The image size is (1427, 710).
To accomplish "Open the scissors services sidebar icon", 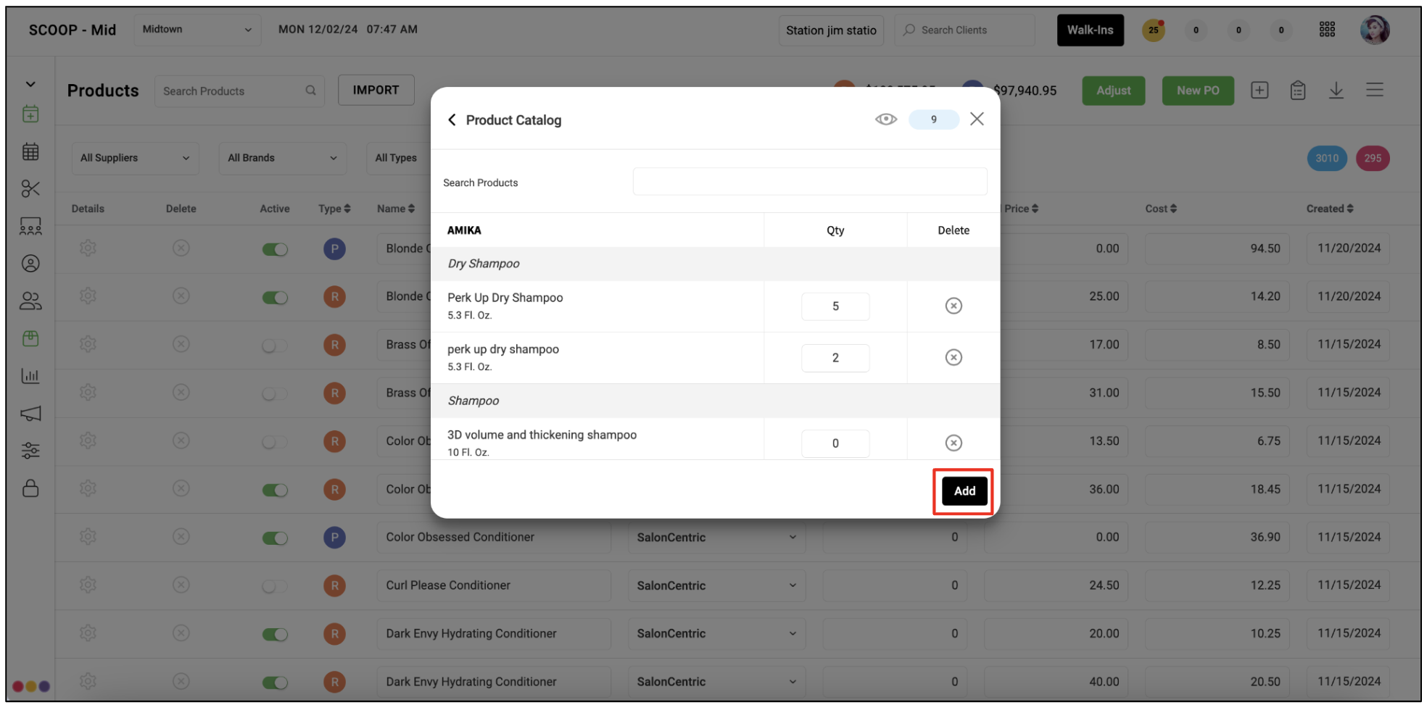I will pyautogui.click(x=30, y=189).
